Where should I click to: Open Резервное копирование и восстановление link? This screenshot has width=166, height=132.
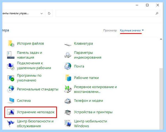click(95, 89)
